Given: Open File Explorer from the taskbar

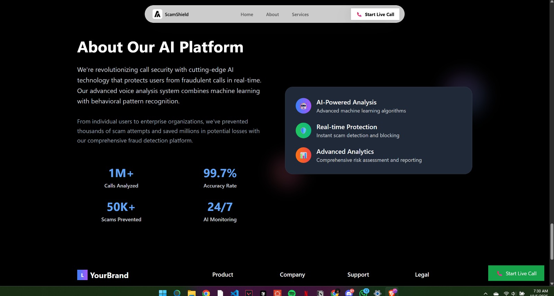Looking at the screenshot, I should click(x=191, y=293).
